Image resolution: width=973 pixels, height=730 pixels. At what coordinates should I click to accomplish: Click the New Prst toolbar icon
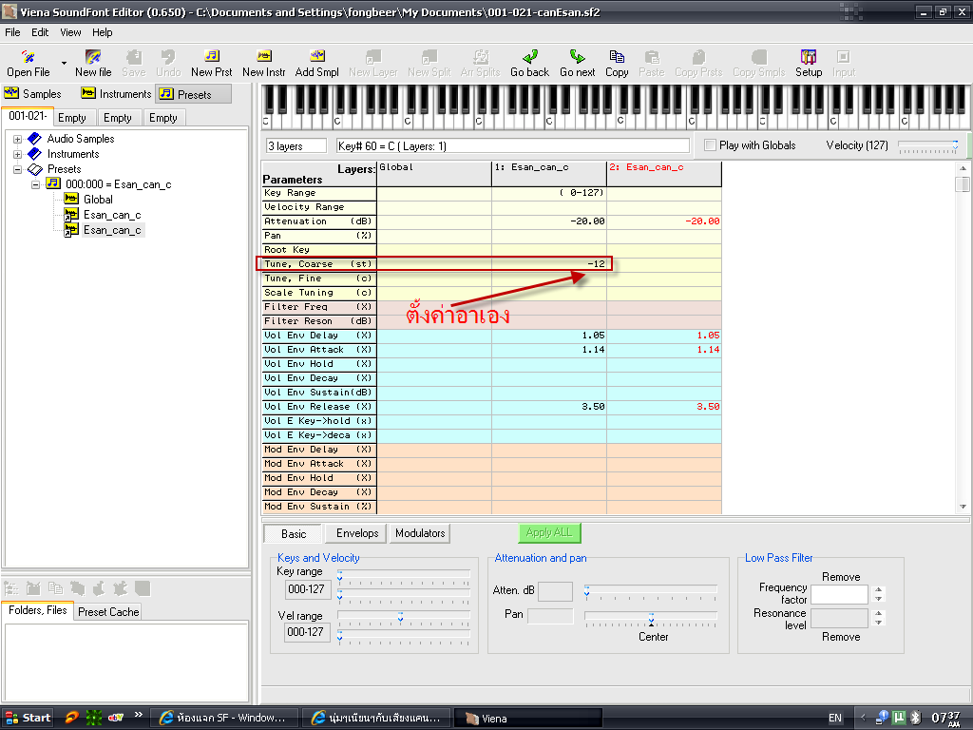(x=212, y=64)
